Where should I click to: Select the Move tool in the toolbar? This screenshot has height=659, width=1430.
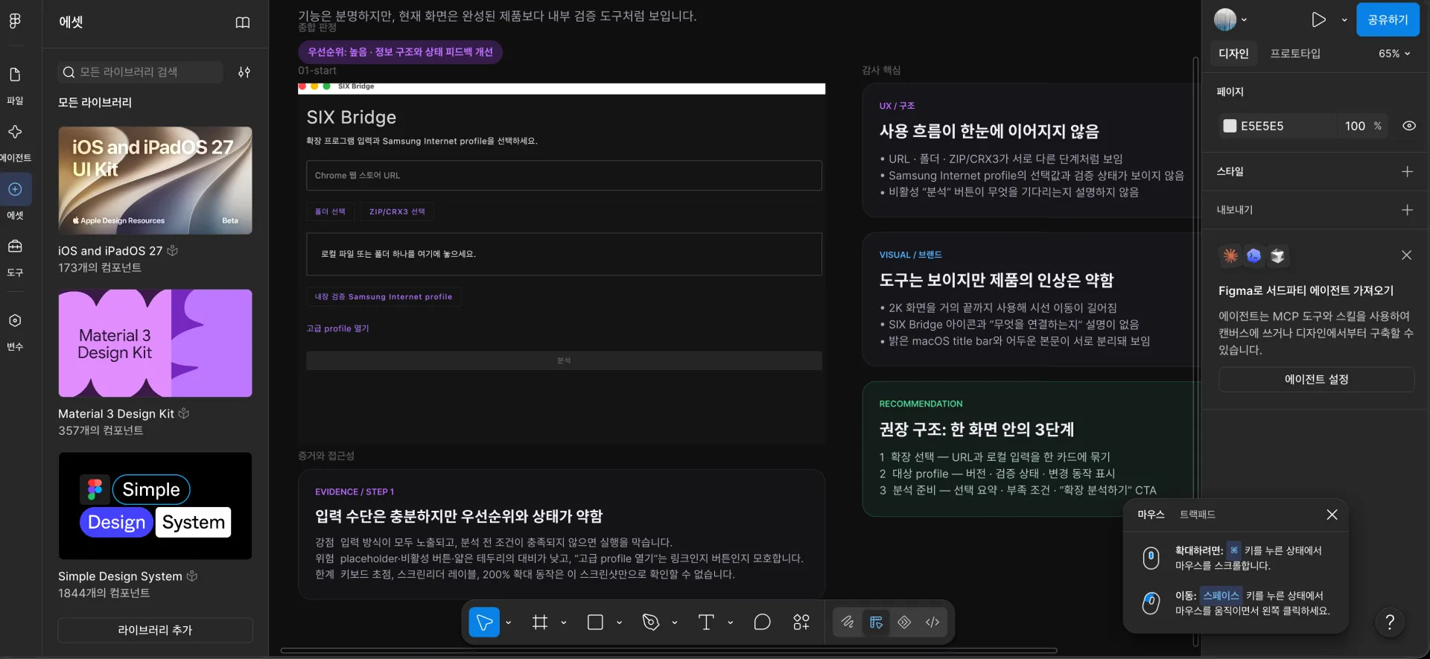coord(484,623)
